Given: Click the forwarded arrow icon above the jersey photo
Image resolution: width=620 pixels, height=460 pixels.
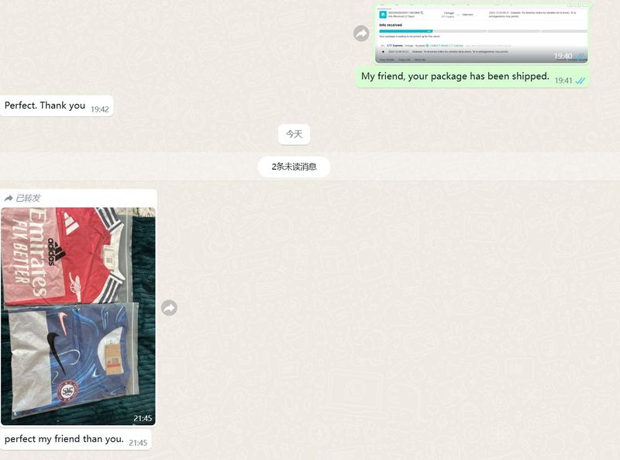Looking at the screenshot, I should coord(9,199).
